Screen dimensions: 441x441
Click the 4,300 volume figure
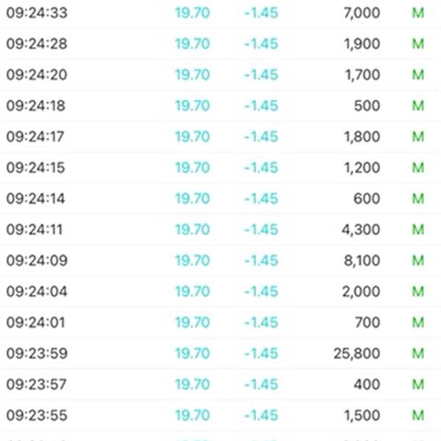(x=361, y=229)
